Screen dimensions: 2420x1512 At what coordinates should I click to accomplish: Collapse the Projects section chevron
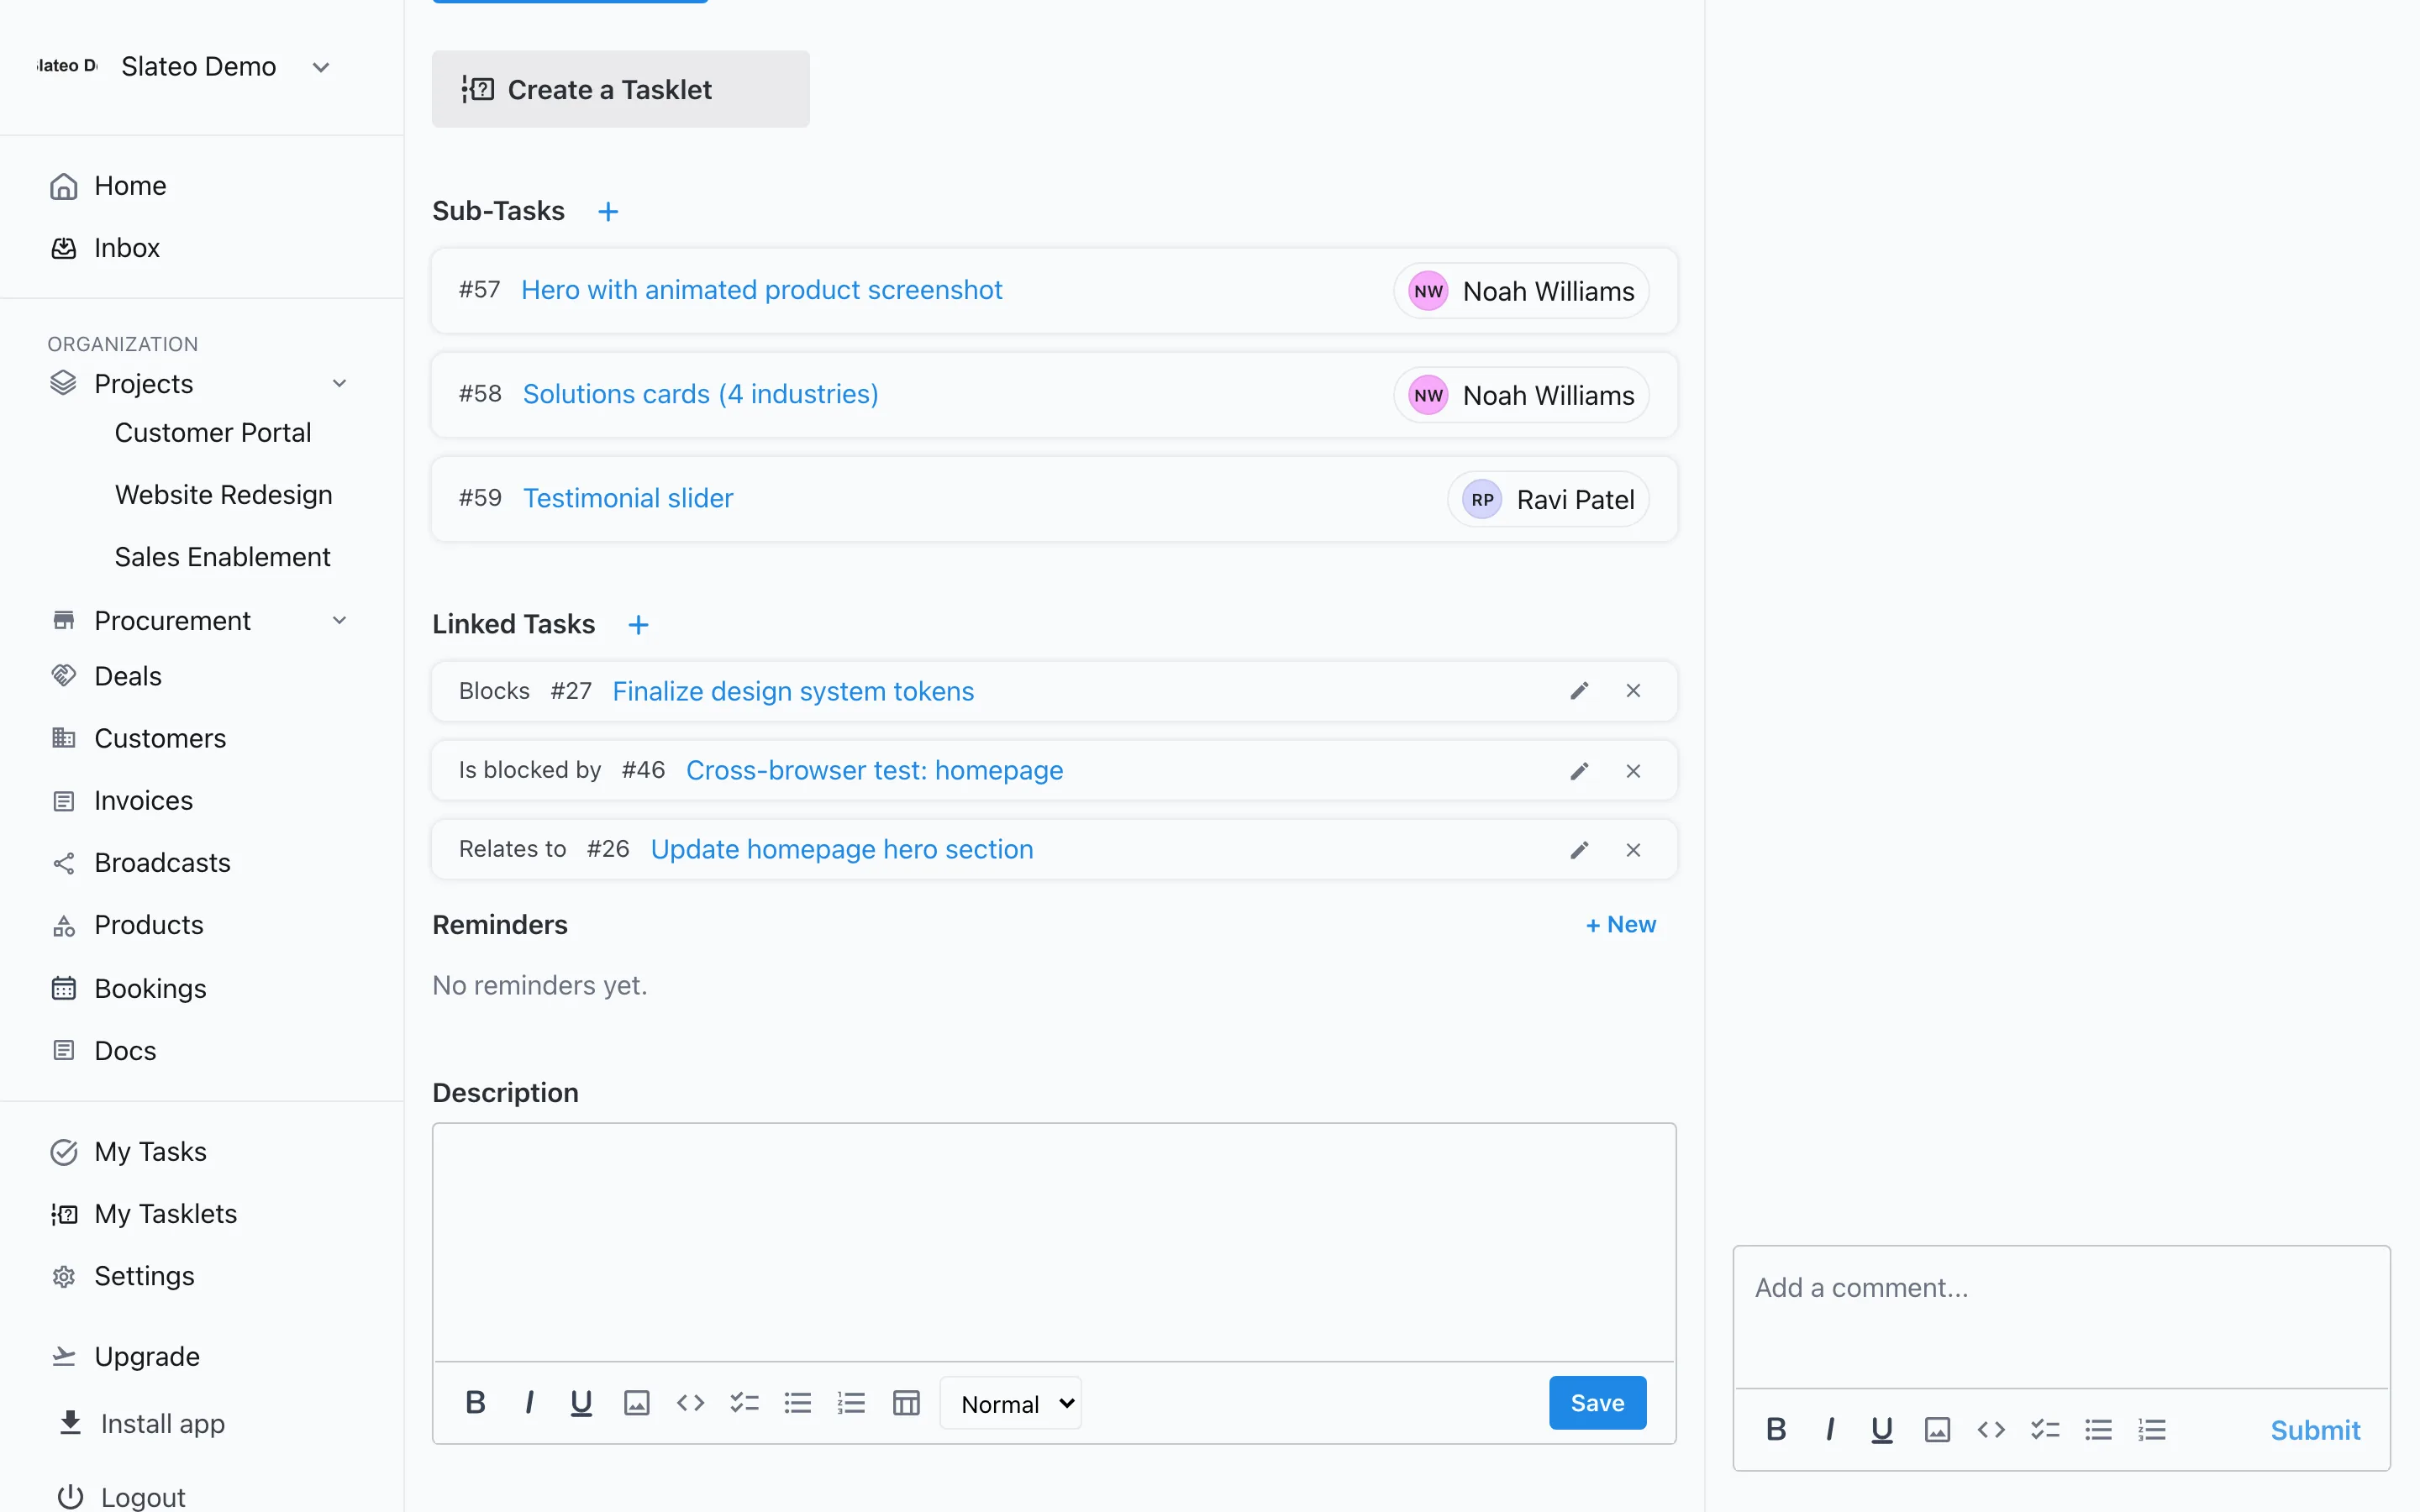click(339, 384)
